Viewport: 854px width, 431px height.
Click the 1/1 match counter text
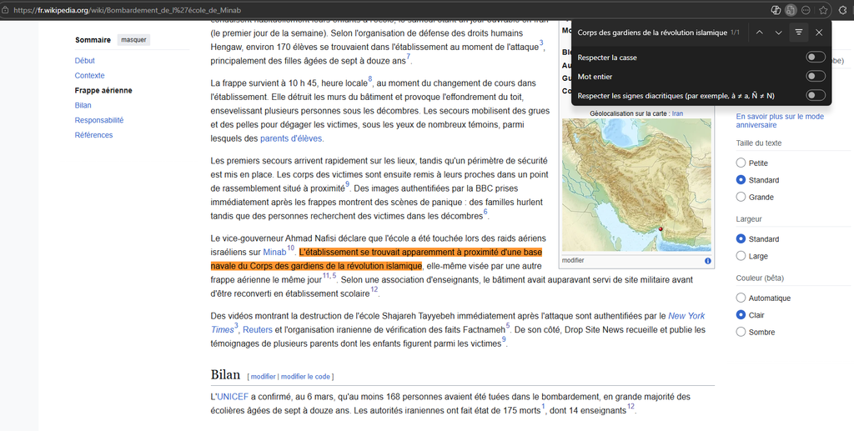tap(735, 33)
